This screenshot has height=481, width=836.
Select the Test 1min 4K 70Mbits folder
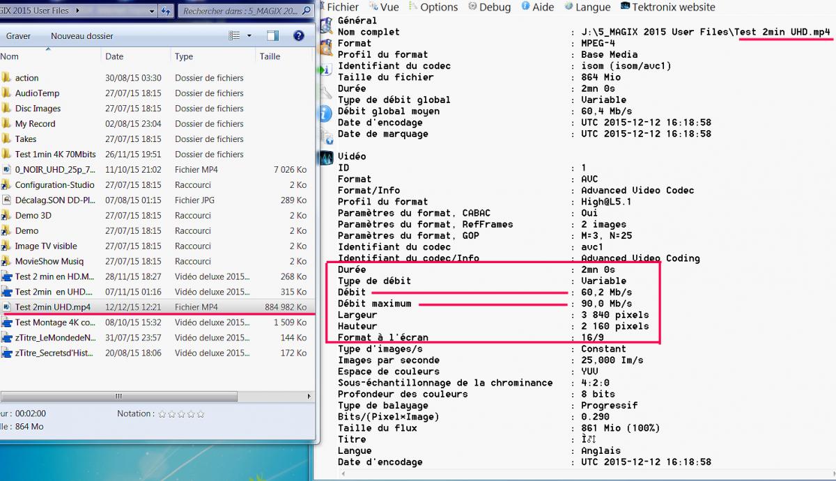click(x=55, y=155)
